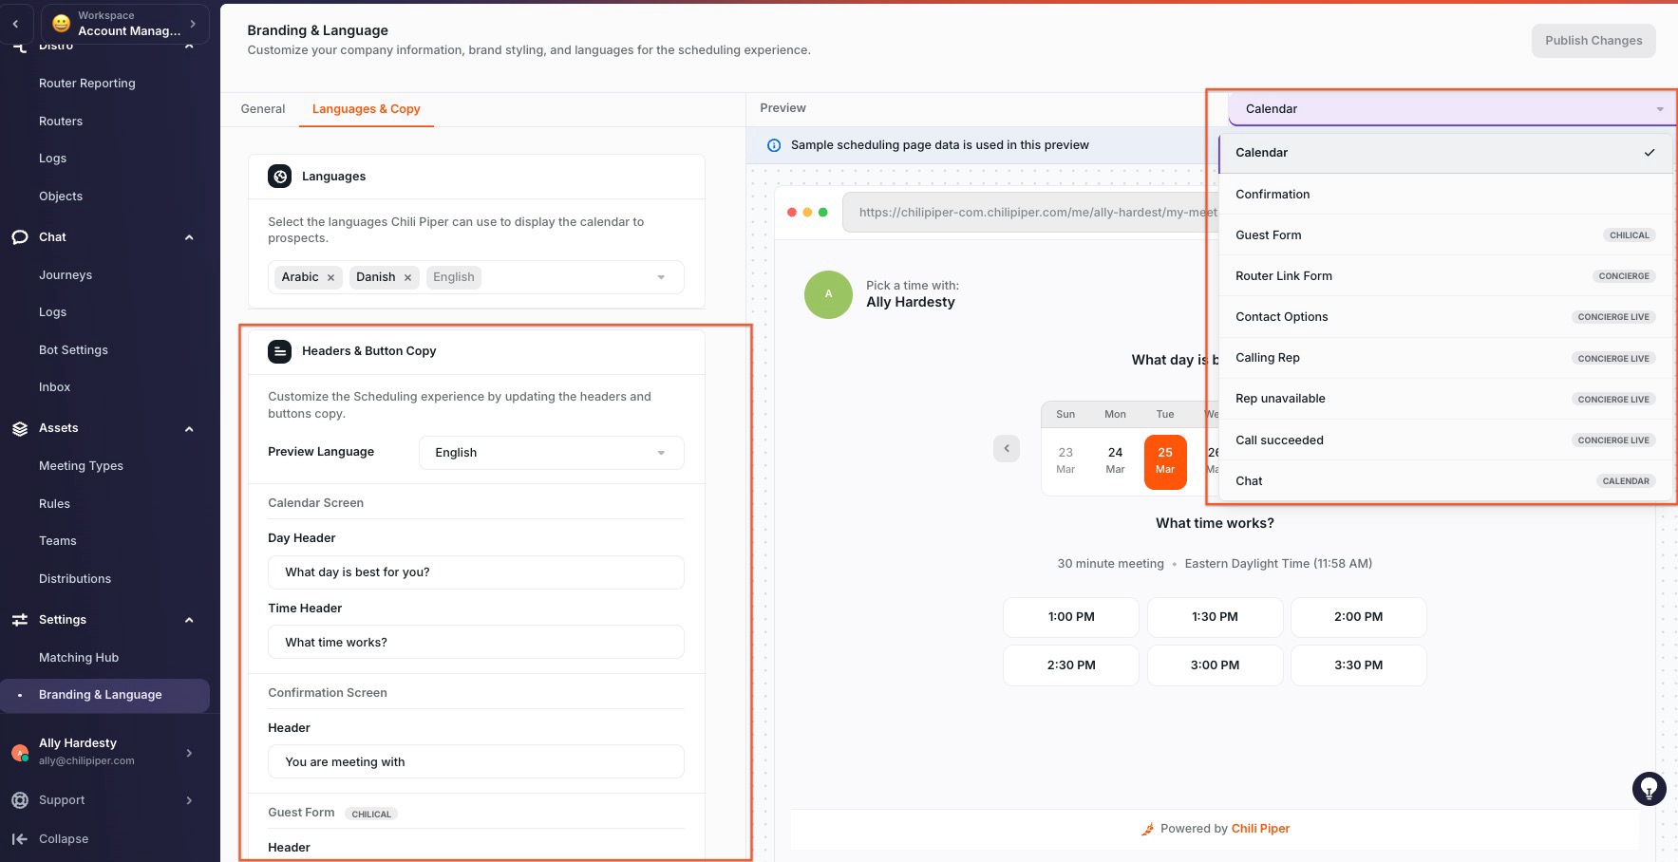Select Chat option in dropdown list
This screenshot has width=1678, height=862.
coord(1445,480)
